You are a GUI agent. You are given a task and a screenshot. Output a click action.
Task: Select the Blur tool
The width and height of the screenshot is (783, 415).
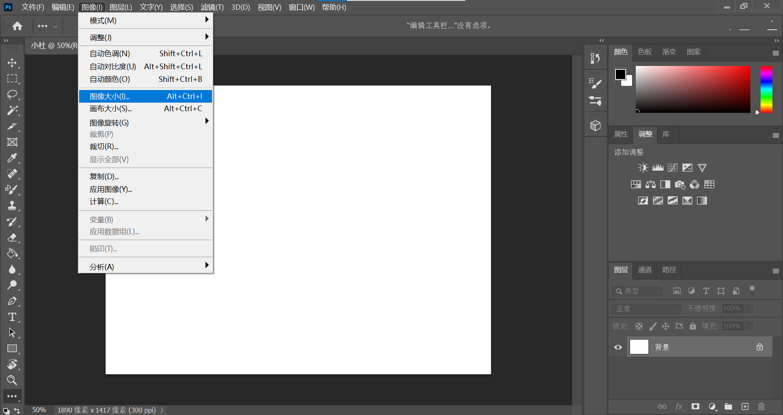click(x=12, y=269)
